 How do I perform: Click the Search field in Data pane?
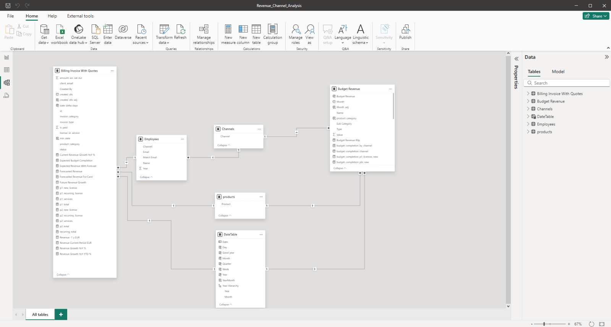(567, 83)
